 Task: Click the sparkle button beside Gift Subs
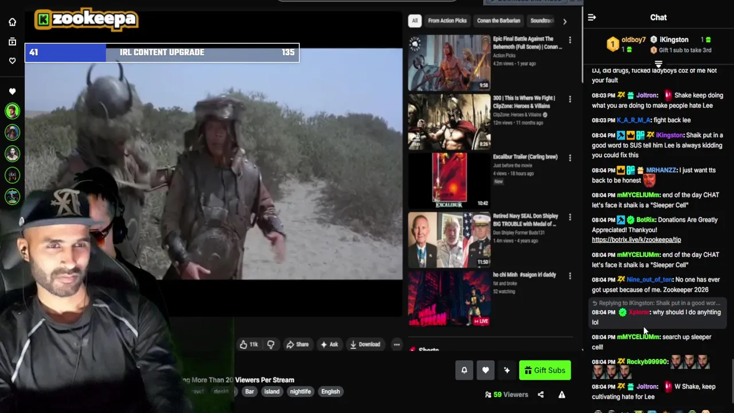click(506, 371)
